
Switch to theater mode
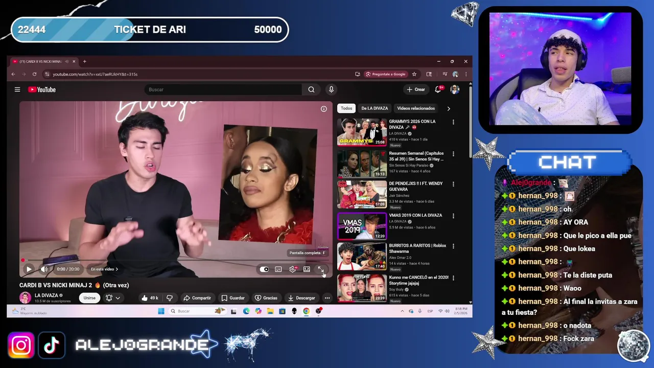coord(307,269)
